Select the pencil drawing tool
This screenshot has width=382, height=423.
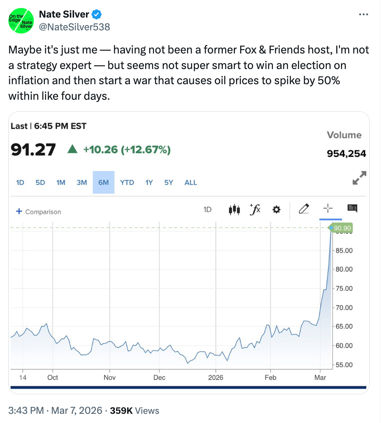304,209
